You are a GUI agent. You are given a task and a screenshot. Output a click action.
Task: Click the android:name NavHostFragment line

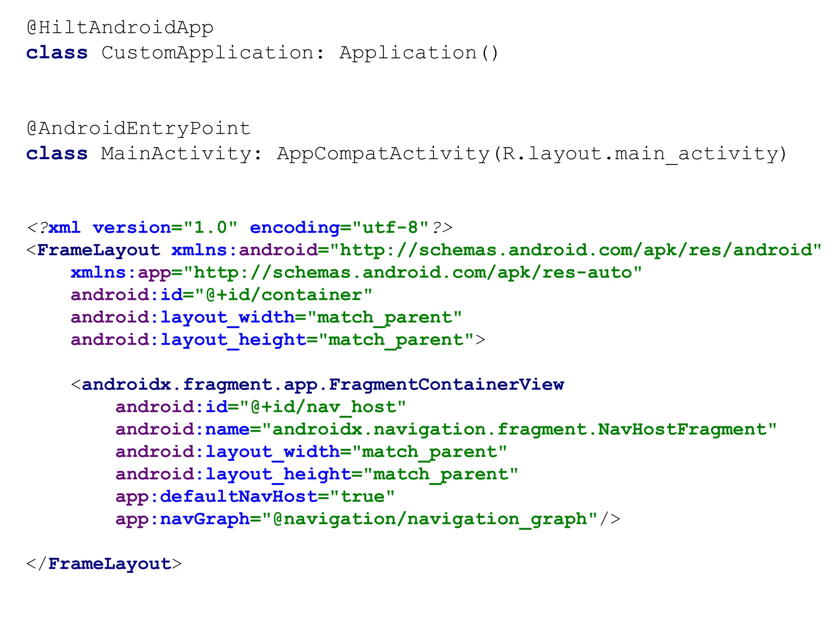click(x=446, y=429)
